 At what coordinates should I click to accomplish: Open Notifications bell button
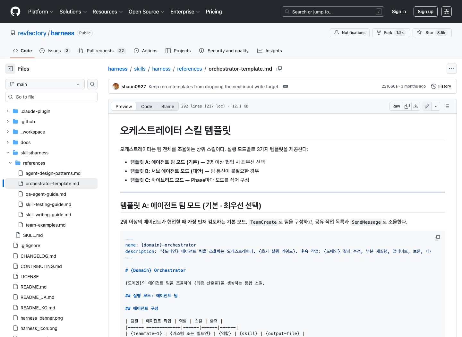(350, 33)
